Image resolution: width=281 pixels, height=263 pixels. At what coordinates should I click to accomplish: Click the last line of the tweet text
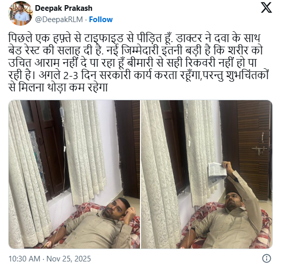[58, 87]
